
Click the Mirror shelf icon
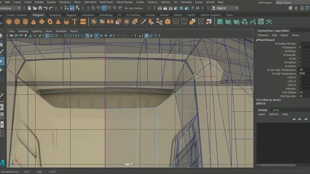point(110,21)
